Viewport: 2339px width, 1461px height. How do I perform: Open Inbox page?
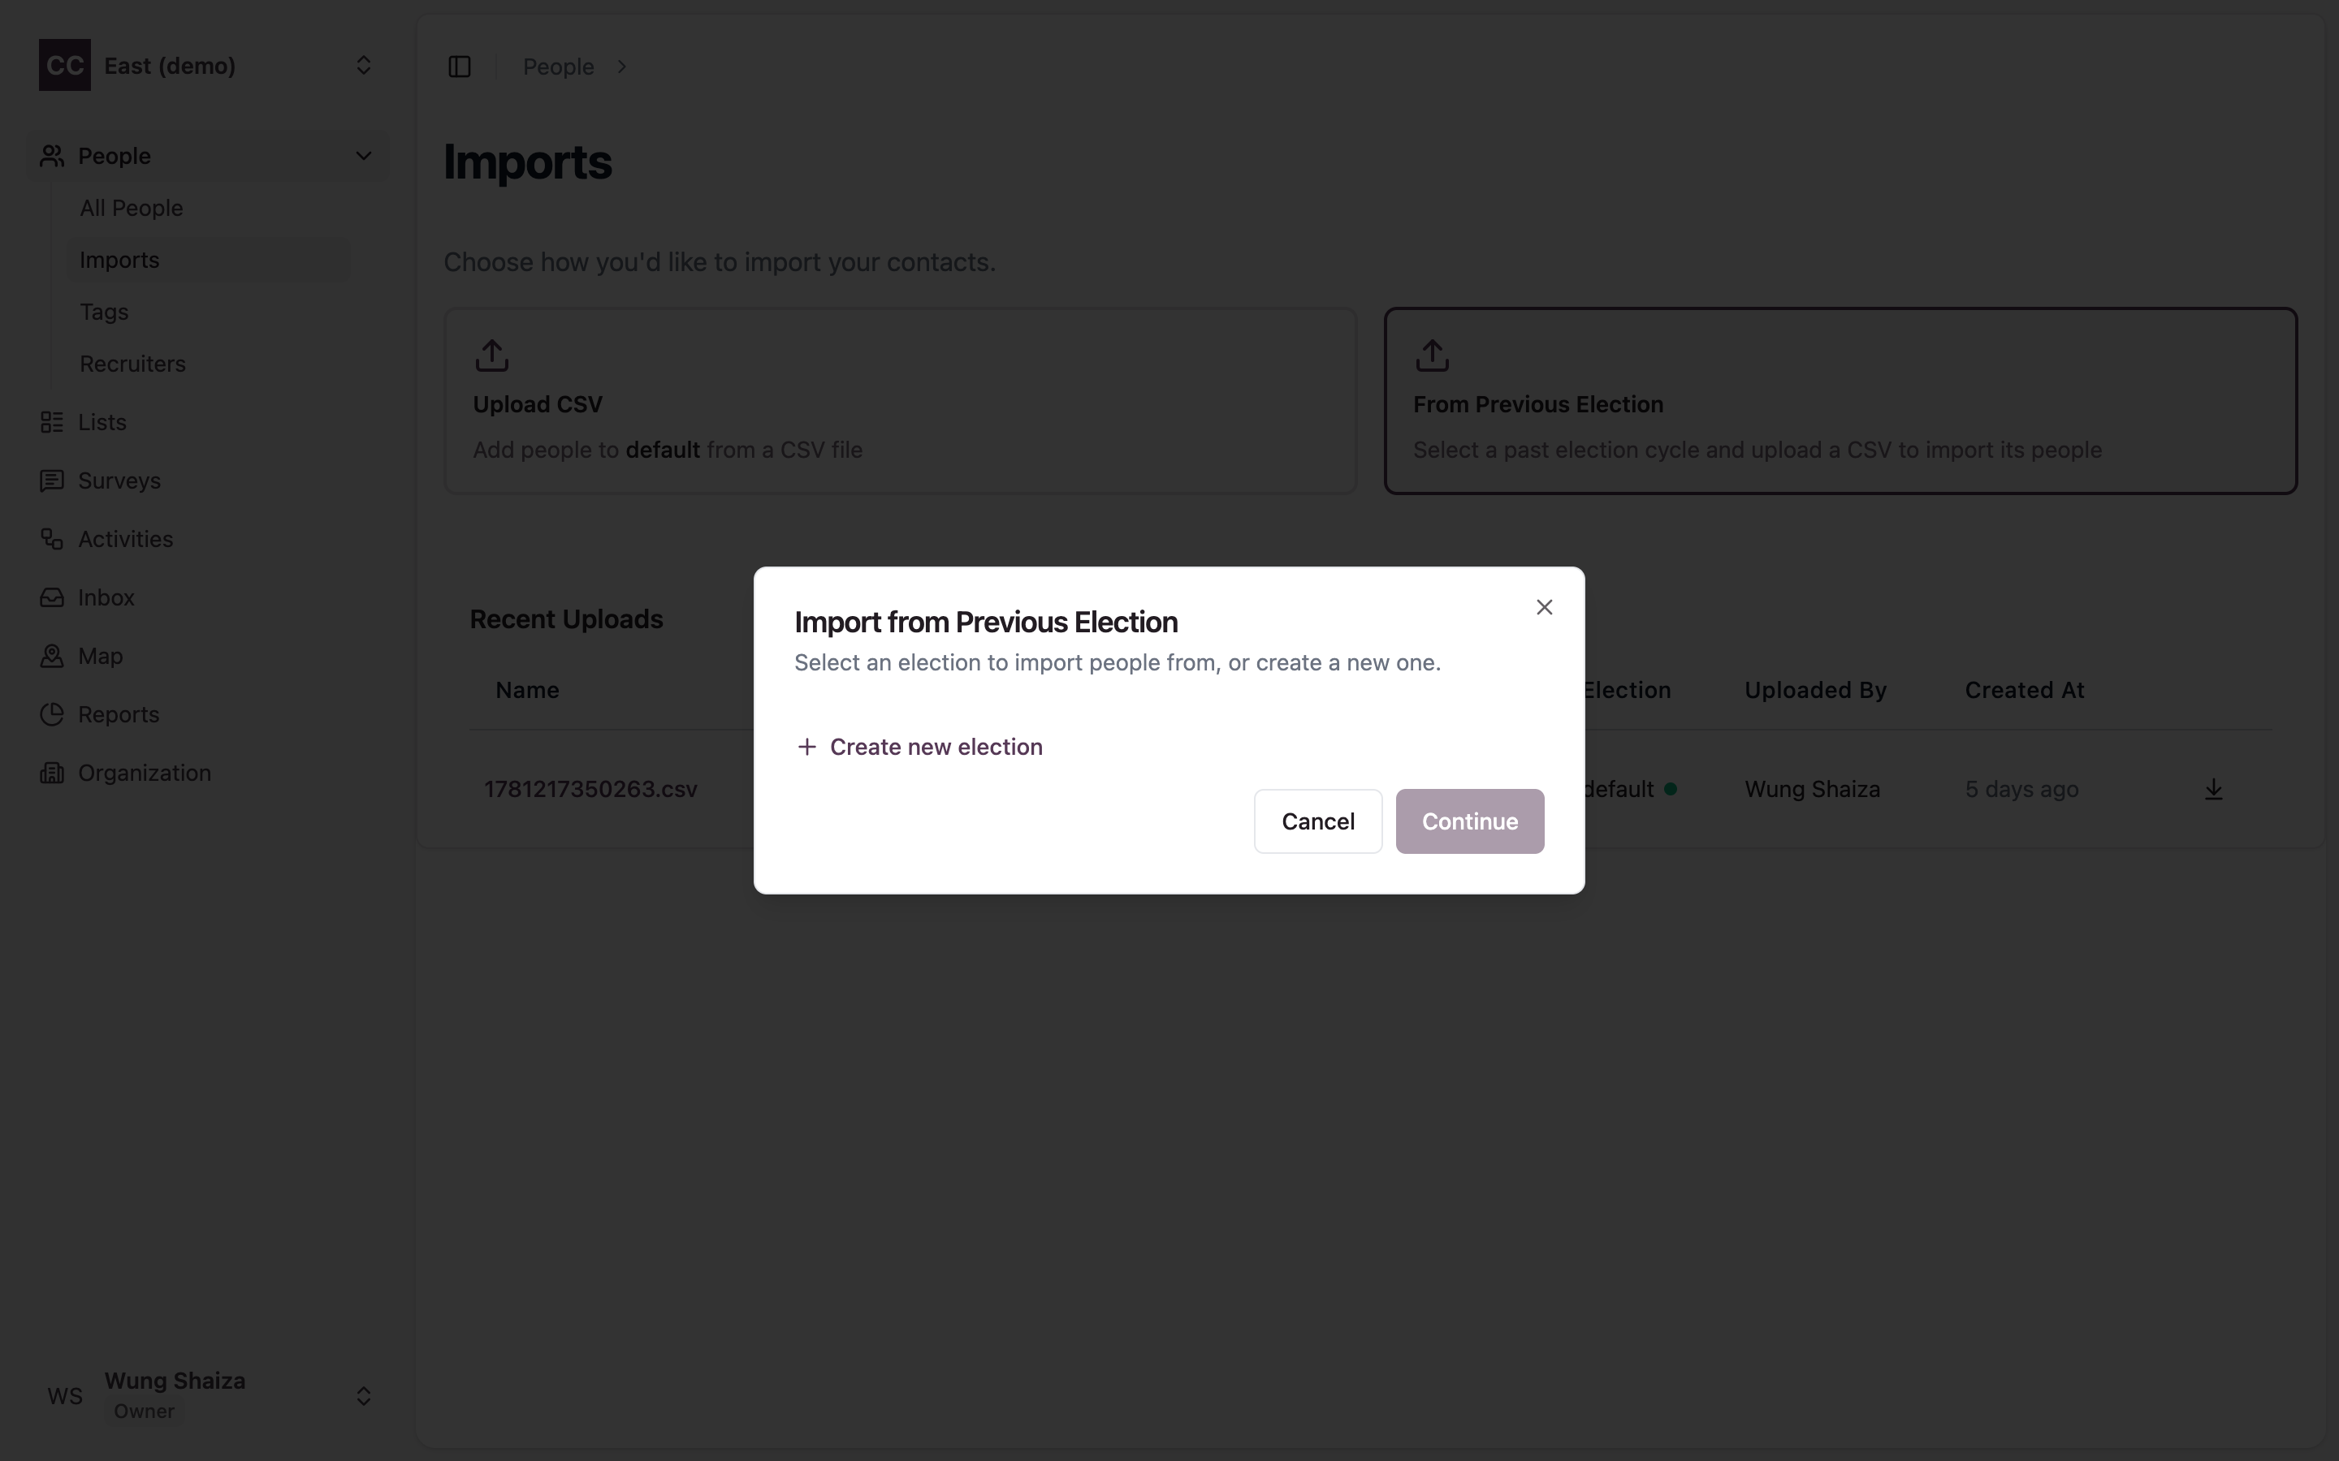[x=106, y=597]
